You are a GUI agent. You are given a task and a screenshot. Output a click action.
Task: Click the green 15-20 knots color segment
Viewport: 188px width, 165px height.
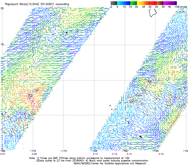(134, 3)
